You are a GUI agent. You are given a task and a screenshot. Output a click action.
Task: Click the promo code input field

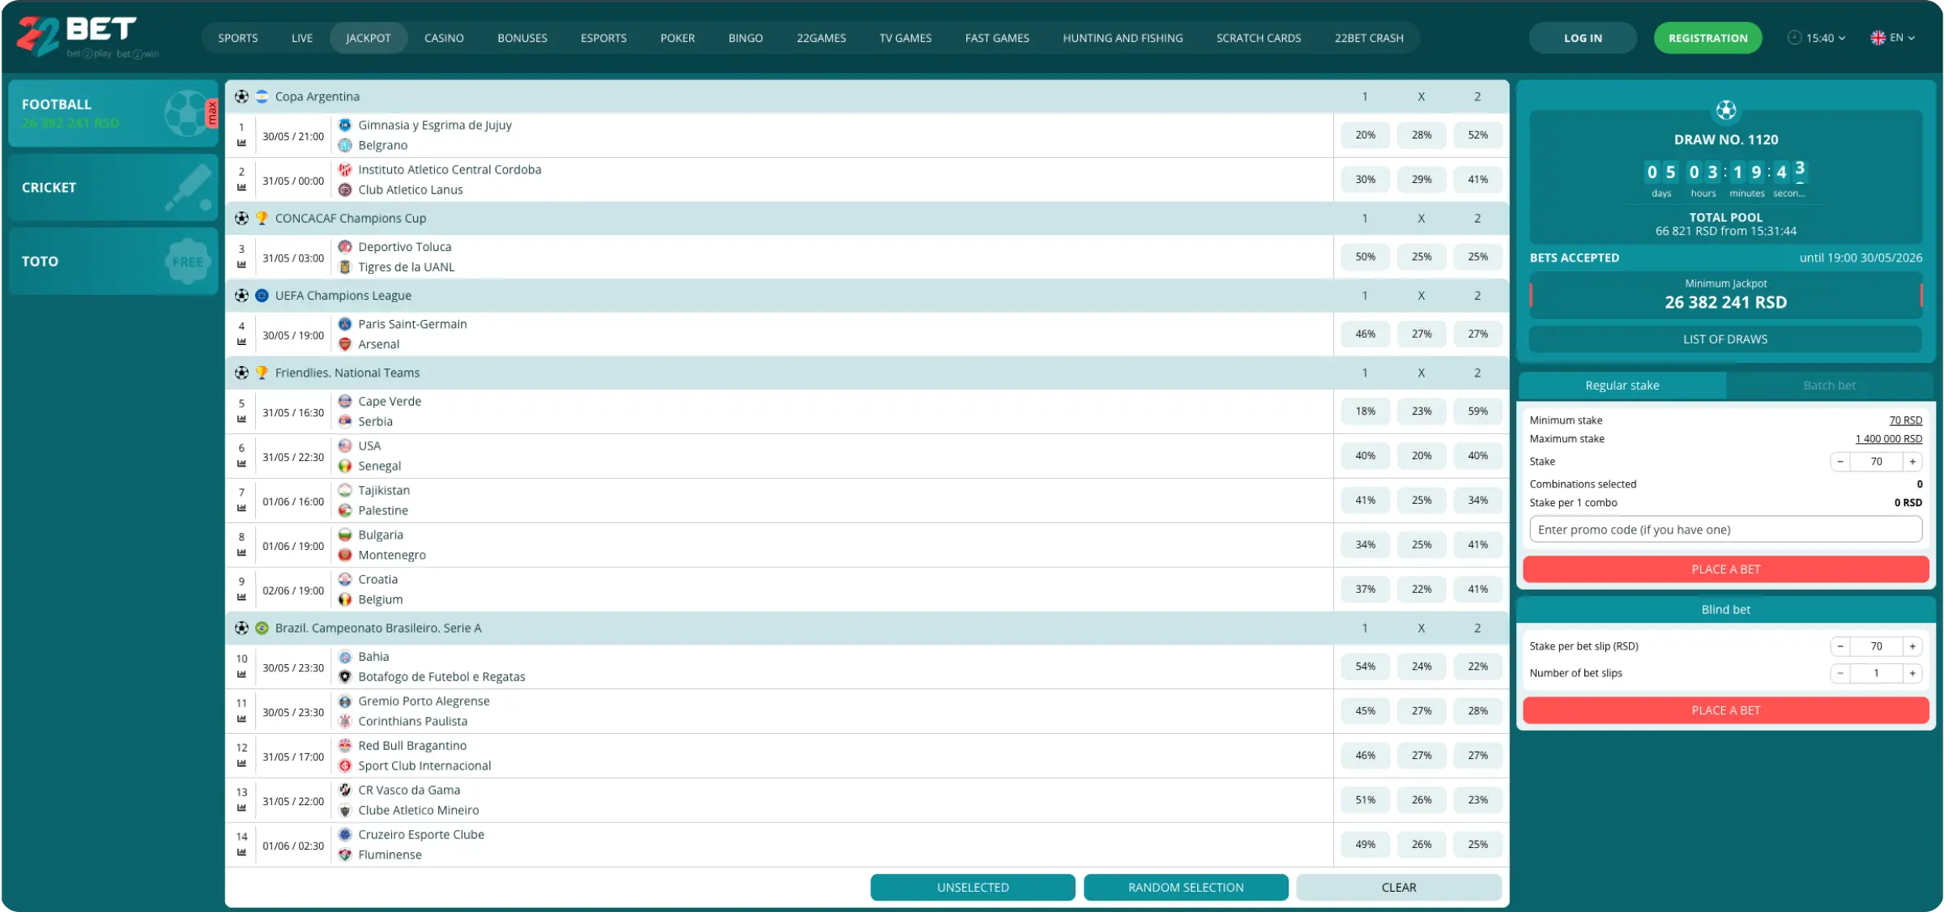pos(1726,530)
